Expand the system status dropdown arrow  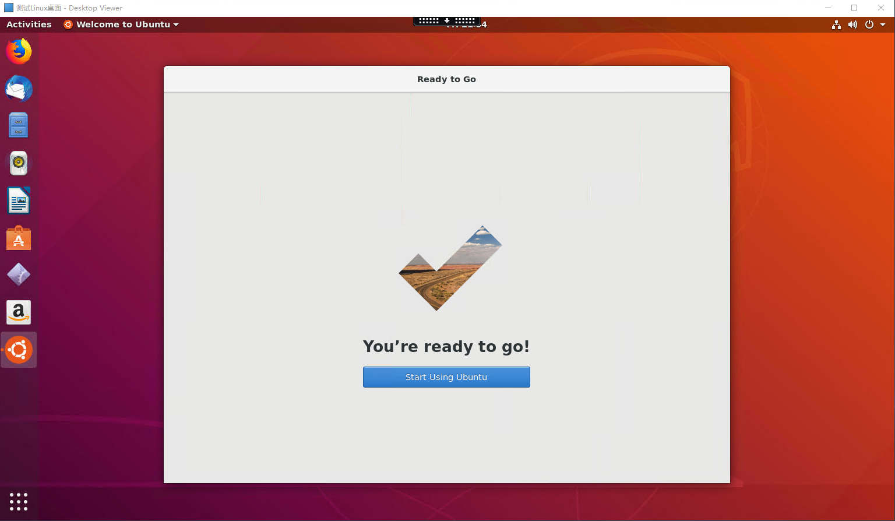[883, 24]
